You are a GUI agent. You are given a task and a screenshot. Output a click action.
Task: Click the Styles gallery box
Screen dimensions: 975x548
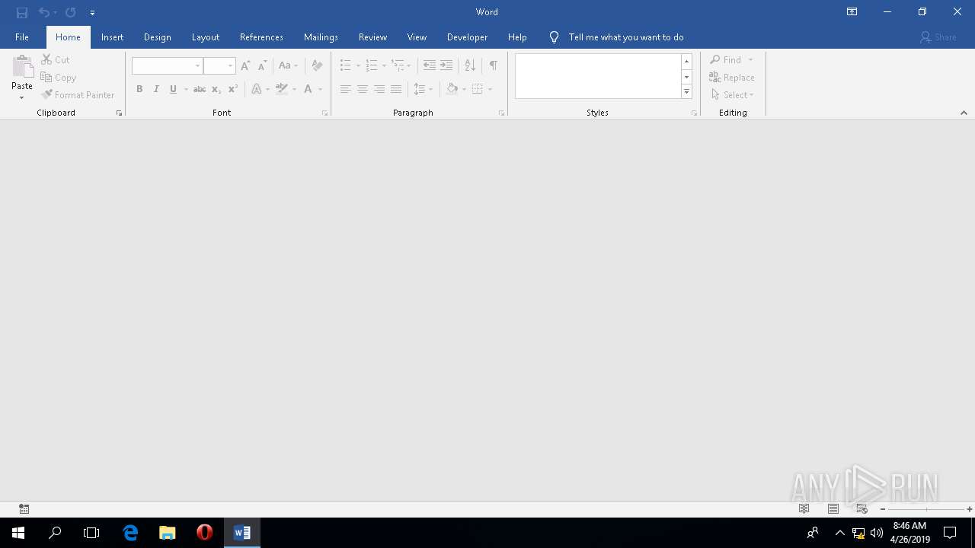coord(598,76)
